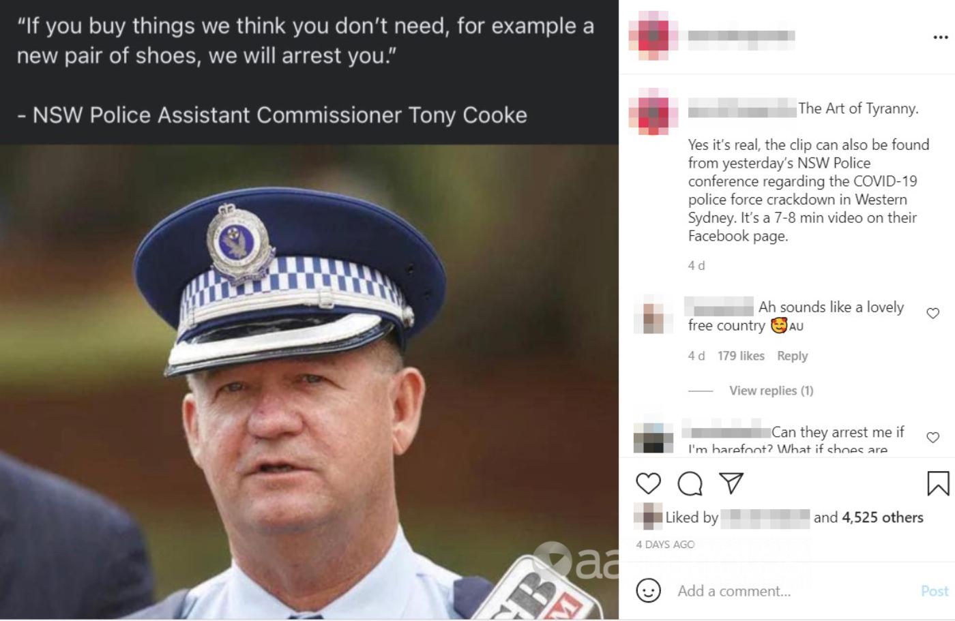
Task: View the 179 likes list
Action: point(741,356)
